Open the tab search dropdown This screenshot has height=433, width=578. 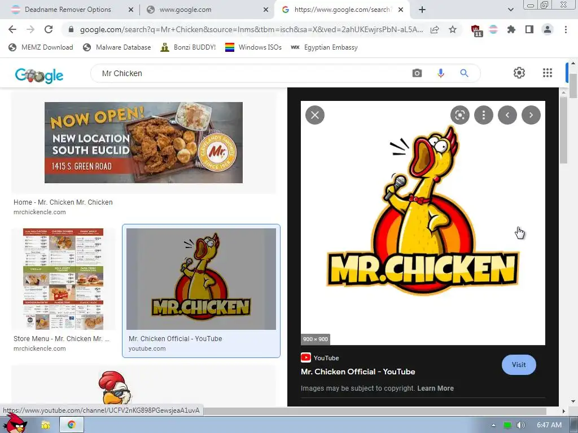[510, 10]
